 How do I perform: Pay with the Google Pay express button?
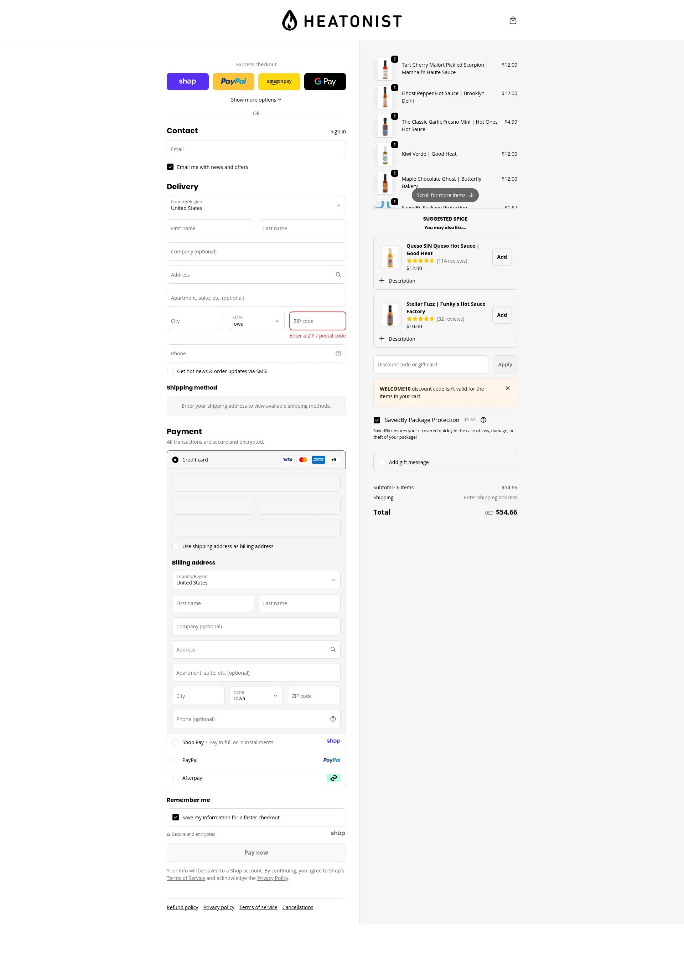click(x=325, y=82)
